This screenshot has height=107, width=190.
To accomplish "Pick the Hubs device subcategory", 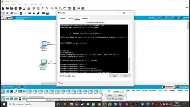I will (12, 99).
